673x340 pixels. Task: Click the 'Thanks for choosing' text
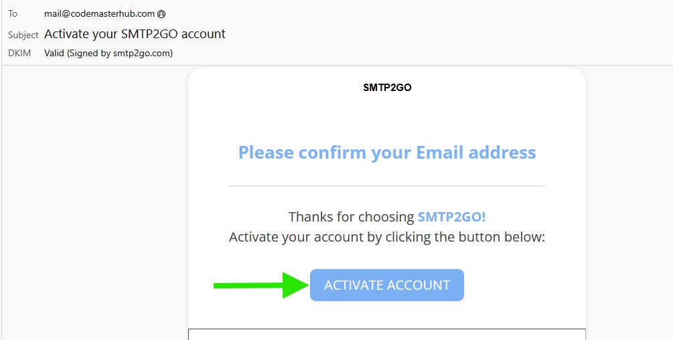[352, 217]
